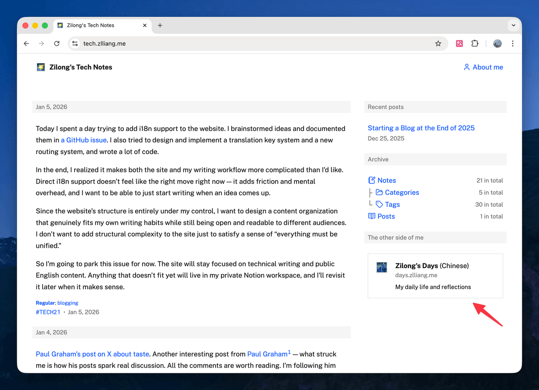Select the Zilong's Tech Notes tab
Viewport: 539px width, 390px height.
[x=102, y=25]
